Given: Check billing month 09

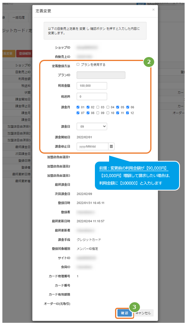Looking at the screenshot, I should tap(98, 113).
